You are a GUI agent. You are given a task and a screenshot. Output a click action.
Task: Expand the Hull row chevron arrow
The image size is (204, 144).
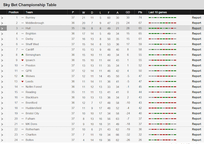(x=2, y=28)
